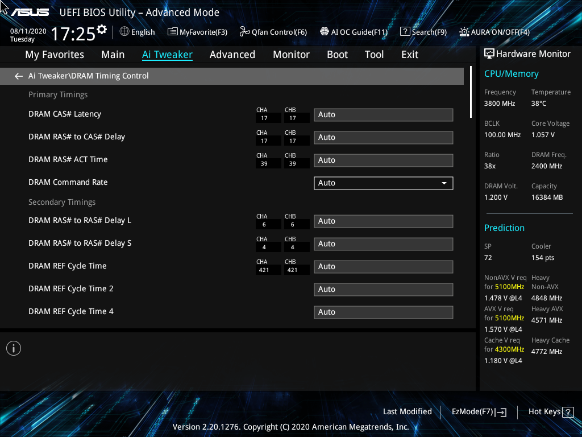Switch to EzMode with the F7 button
582x437 pixels.
tap(479, 411)
